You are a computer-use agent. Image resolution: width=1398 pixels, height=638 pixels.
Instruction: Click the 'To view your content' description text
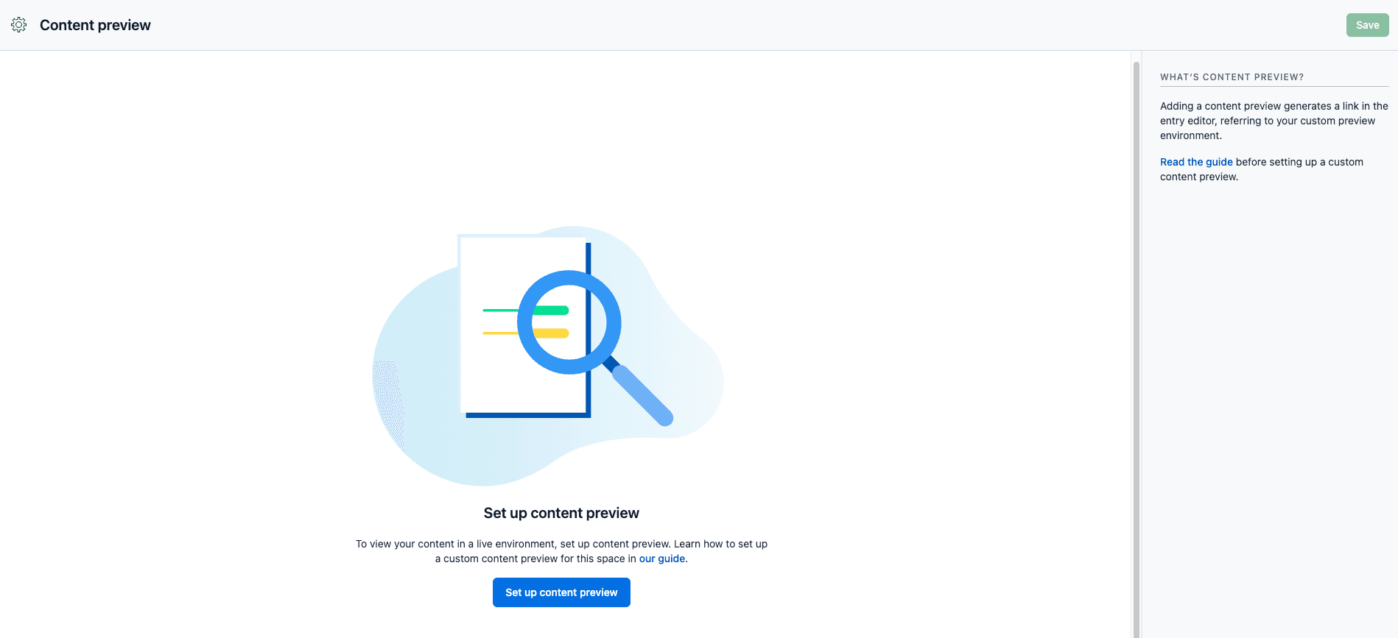tap(561, 544)
